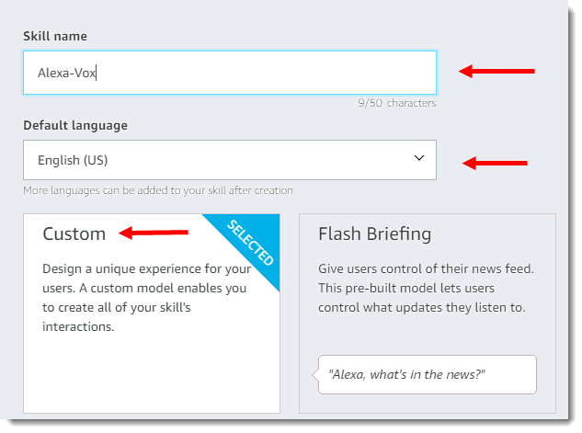Screen dimensions: 582x433
Task: Select the Flash Briefing model card
Action: point(428,313)
